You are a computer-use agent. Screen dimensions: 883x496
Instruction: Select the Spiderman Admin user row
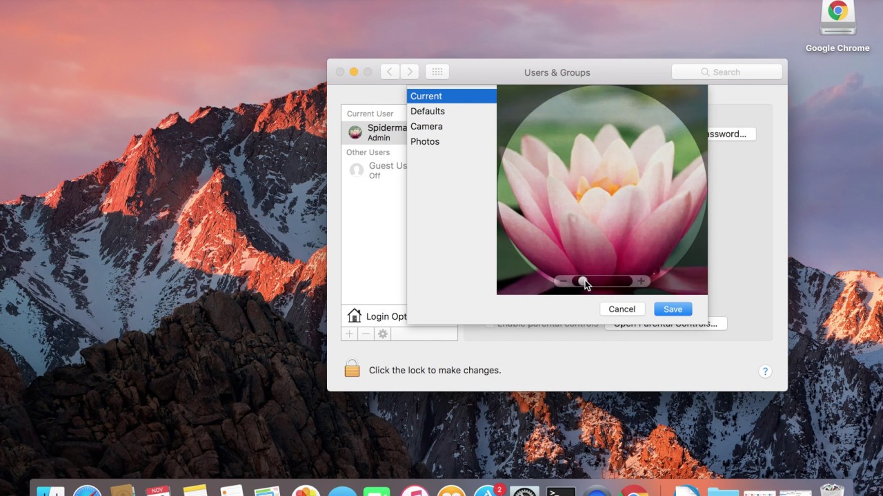pos(375,132)
